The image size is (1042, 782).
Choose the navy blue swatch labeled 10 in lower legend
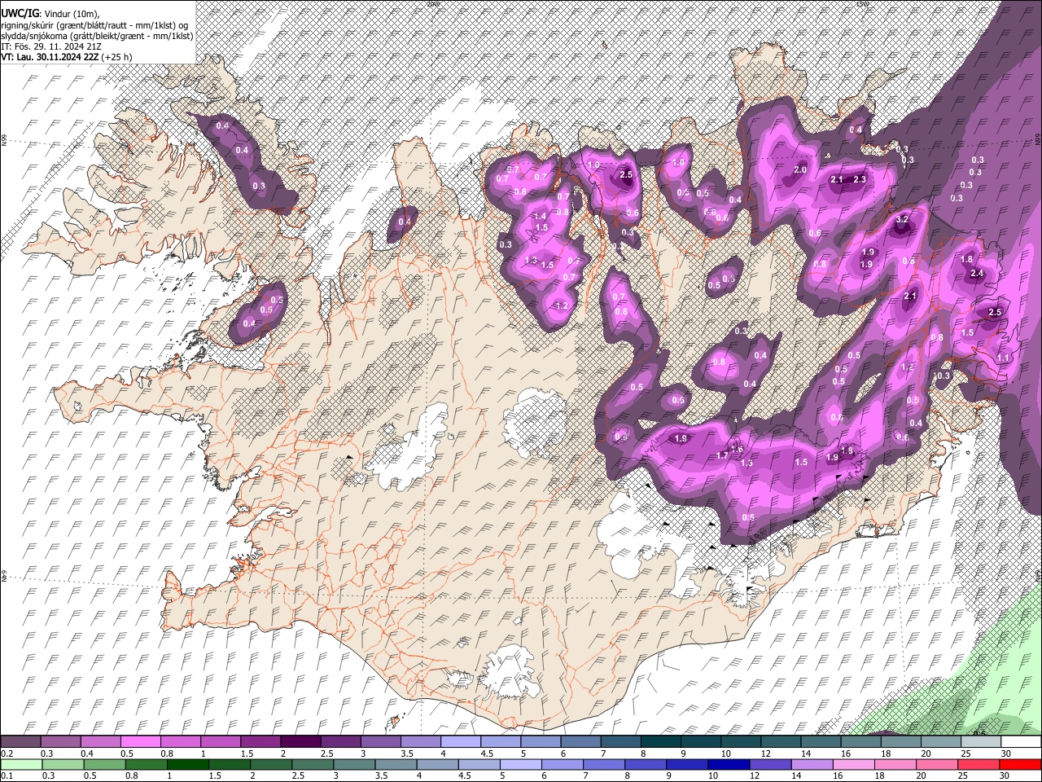coord(728,765)
